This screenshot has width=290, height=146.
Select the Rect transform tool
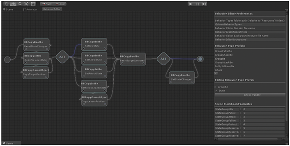click(x=33, y=4)
